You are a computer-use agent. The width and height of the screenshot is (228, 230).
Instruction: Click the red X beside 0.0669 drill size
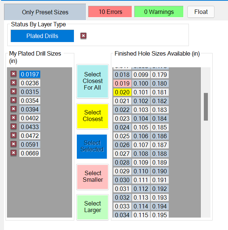point(14,153)
